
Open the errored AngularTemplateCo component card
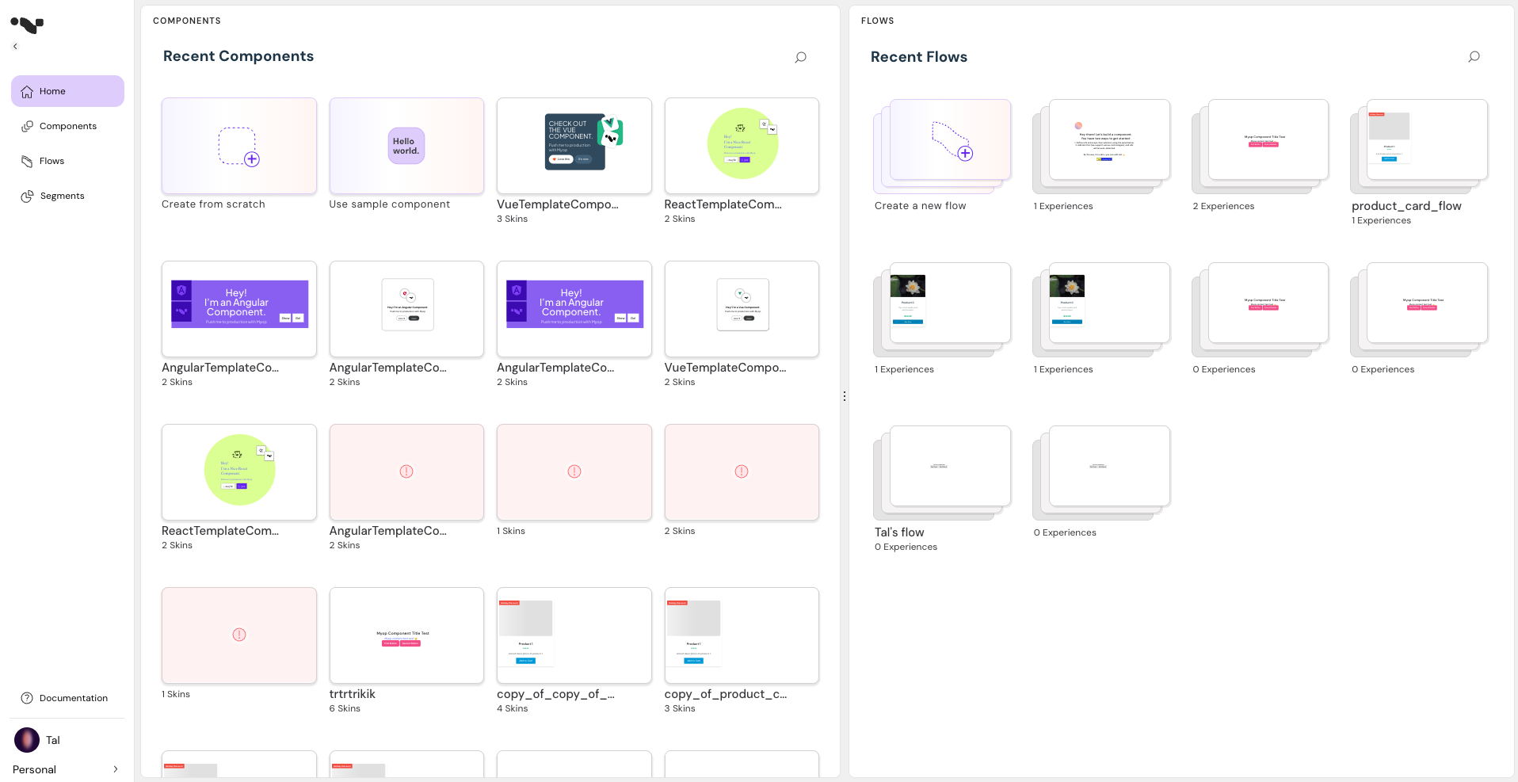point(406,472)
